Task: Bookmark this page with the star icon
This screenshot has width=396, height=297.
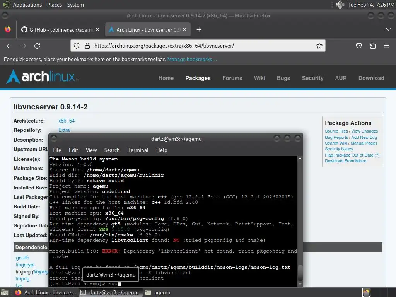Action: click(x=319, y=46)
